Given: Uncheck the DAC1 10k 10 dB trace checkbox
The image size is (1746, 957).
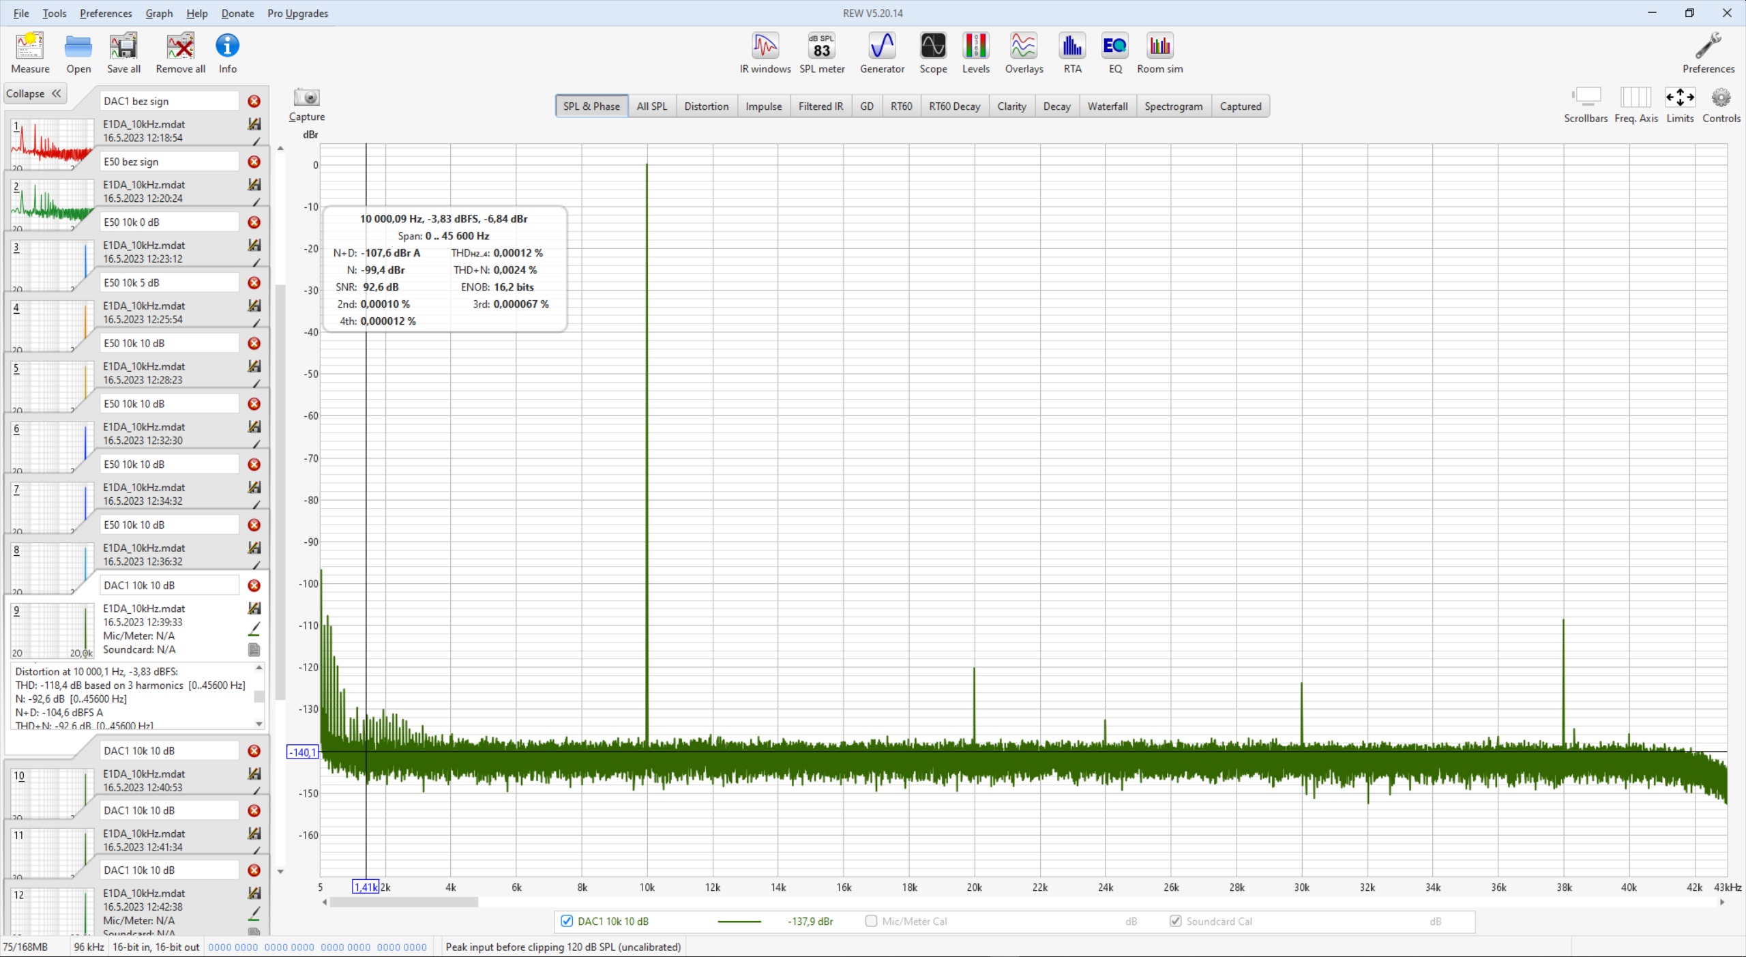Looking at the screenshot, I should (x=567, y=921).
